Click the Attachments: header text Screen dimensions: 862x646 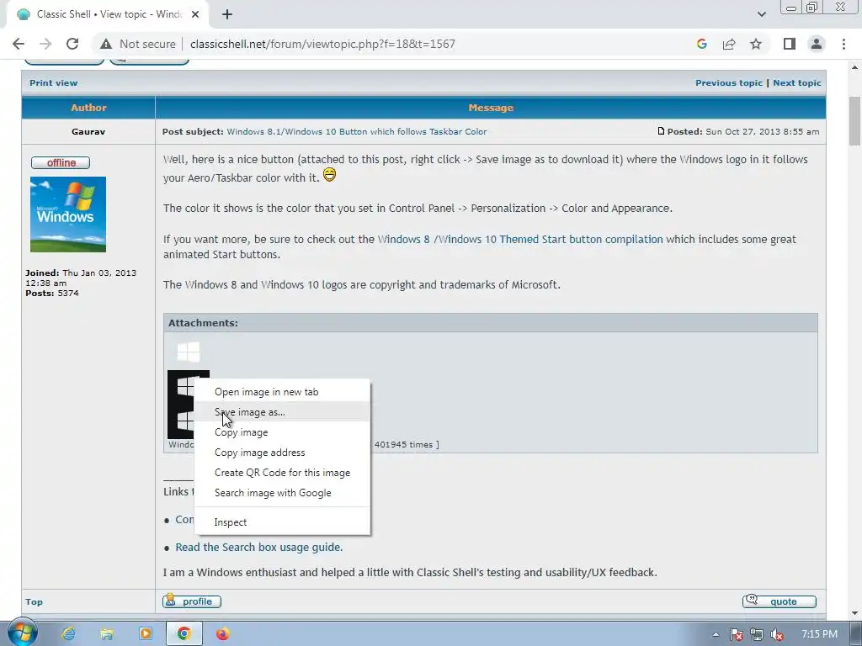(x=203, y=323)
